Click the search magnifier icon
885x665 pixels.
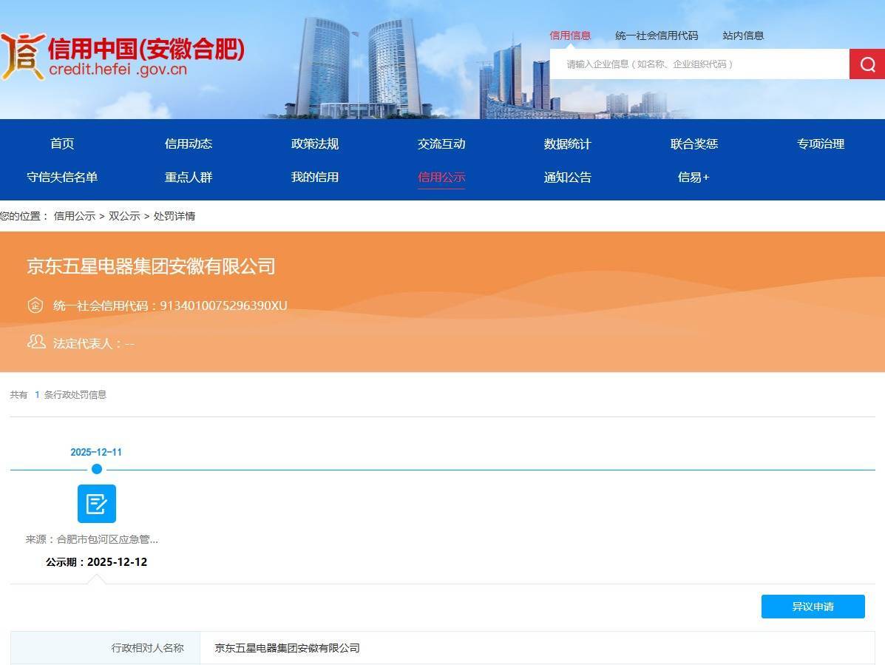pyautogui.click(x=867, y=64)
